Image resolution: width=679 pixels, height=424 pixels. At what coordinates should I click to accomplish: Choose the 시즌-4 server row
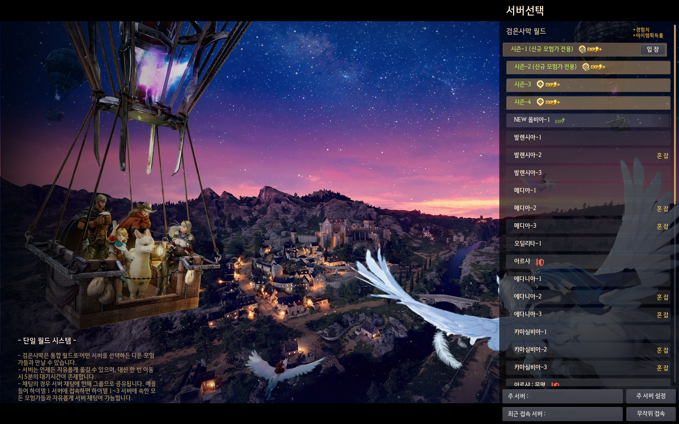(588, 103)
